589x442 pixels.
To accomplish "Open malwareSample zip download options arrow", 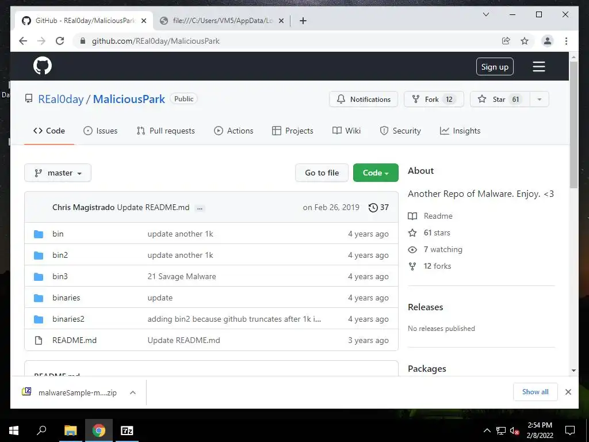I will pos(133,393).
